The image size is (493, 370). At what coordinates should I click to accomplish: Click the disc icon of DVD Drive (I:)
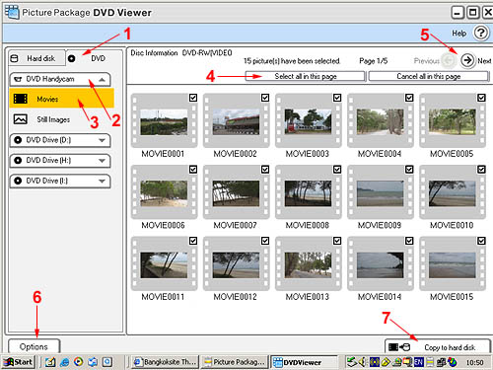(x=18, y=181)
